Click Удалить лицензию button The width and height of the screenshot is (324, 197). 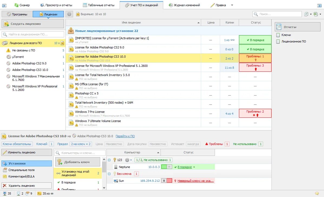tap(27, 186)
